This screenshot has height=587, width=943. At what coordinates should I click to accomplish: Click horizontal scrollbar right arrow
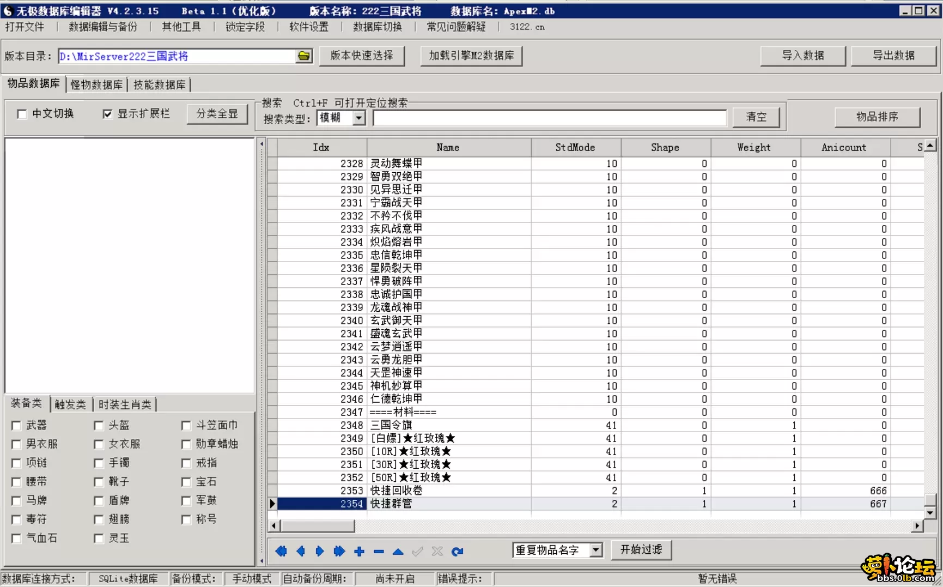click(917, 526)
